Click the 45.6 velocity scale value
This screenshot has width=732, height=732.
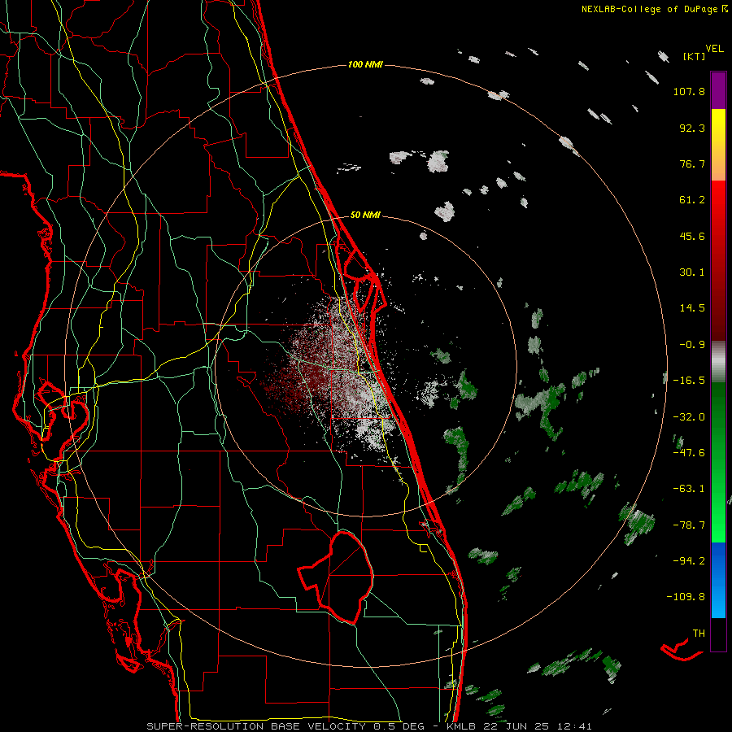692,236
